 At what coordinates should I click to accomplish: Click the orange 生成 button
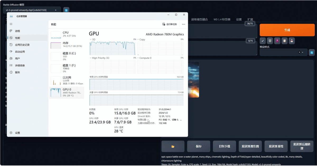click(x=287, y=30)
